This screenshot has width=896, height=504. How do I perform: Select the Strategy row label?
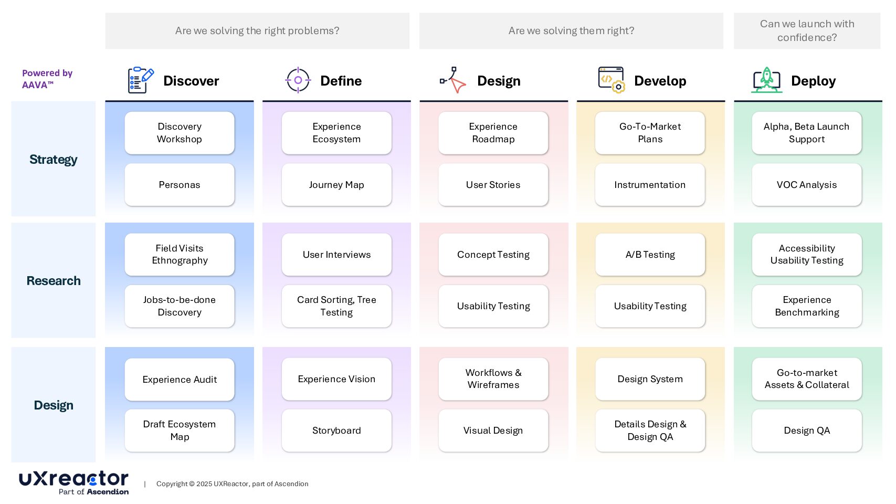[x=54, y=159]
